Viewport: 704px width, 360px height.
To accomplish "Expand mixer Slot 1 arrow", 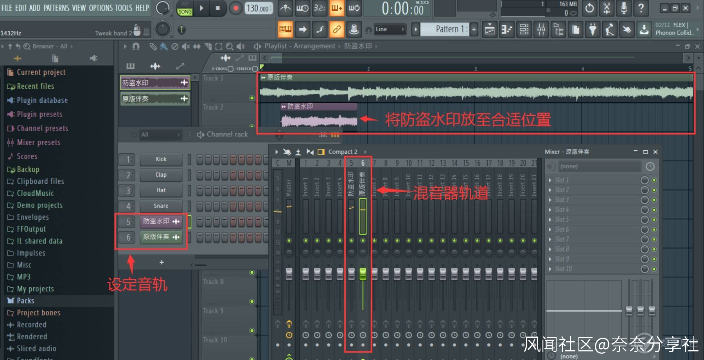I will (x=550, y=180).
